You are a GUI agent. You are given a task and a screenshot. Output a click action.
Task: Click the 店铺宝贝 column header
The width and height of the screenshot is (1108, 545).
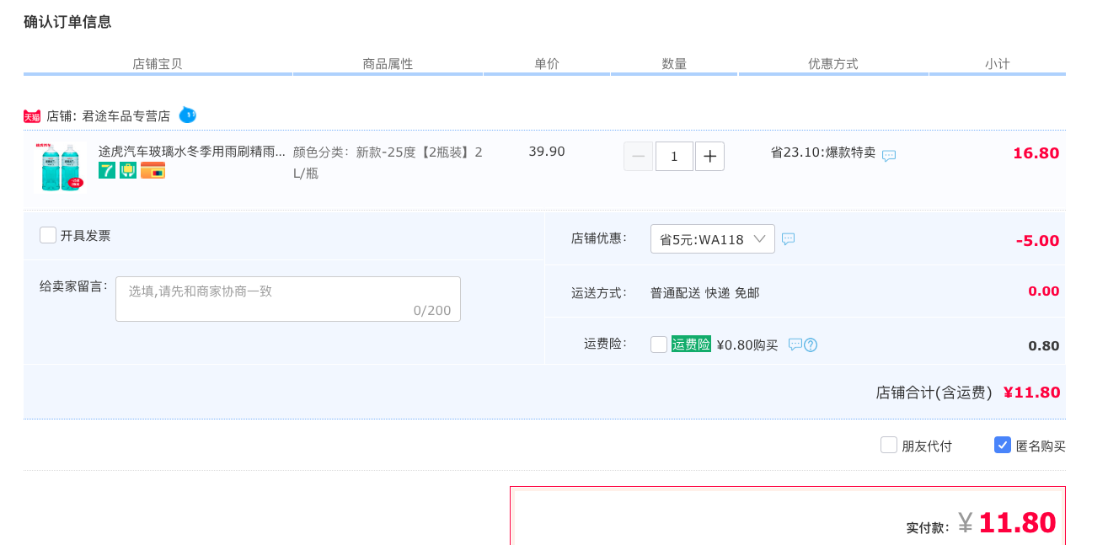158,64
